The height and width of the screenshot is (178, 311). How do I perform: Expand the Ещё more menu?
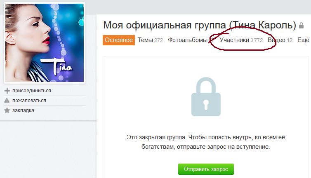pos(303,40)
